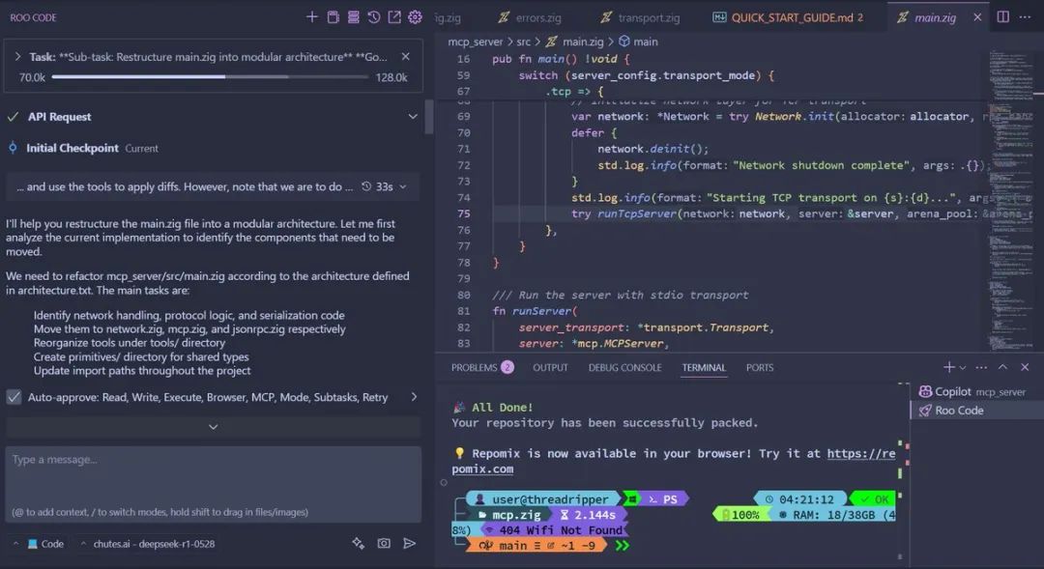Start a new Roo Code task with plus icon
The width and height of the screenshot is (1044, 569).
tap(311, 17)
